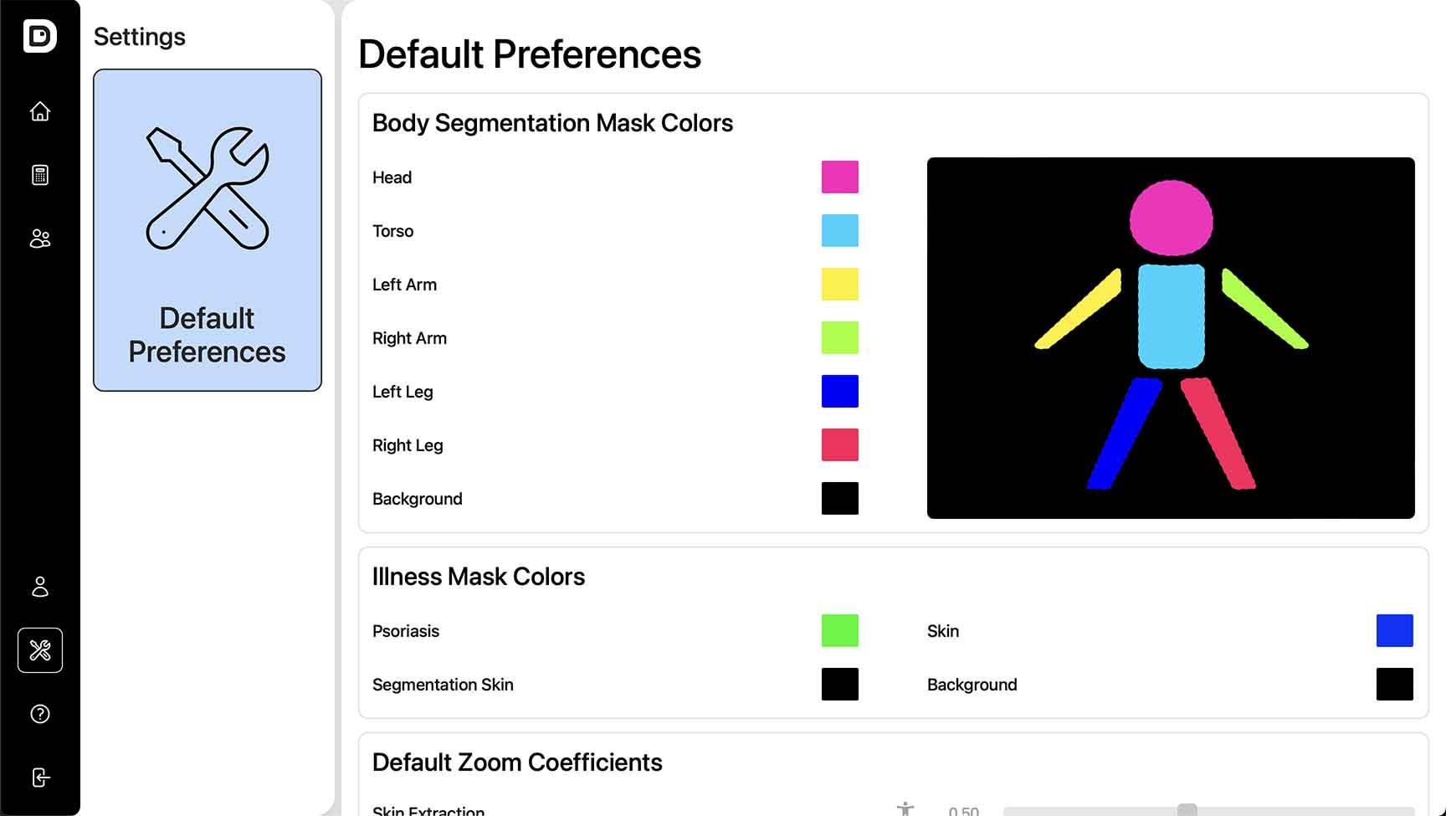Screen dimensions: 1446x816
Task: Select the Default Preferences card
Action: (208, 230)
